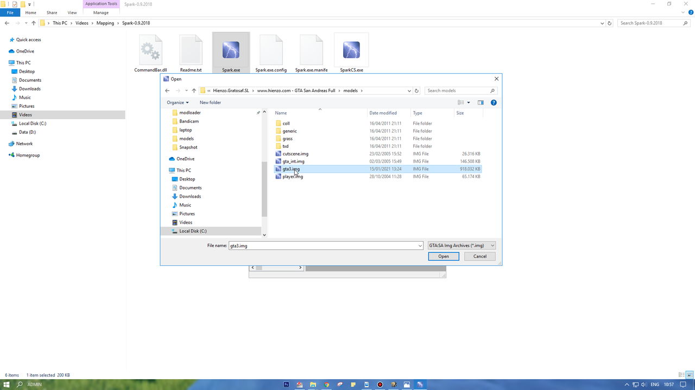Select the cutscene.img file icon
The height and width of the screenshot is (390, 695).
tap(278, 154)
